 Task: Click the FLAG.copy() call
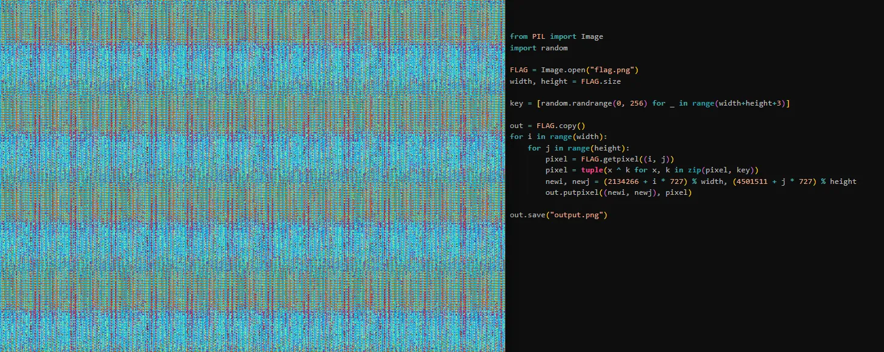pos(561,126)
